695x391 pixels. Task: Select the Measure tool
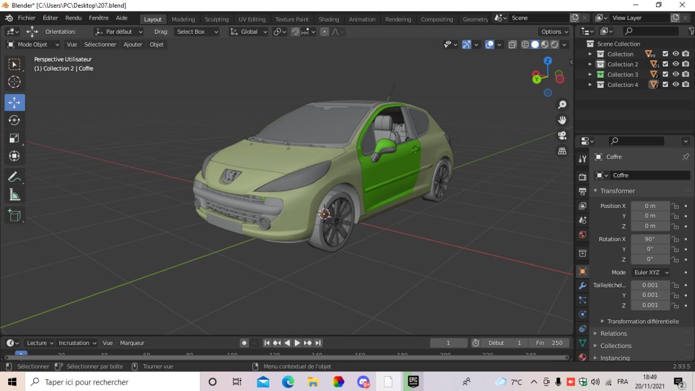15,195
